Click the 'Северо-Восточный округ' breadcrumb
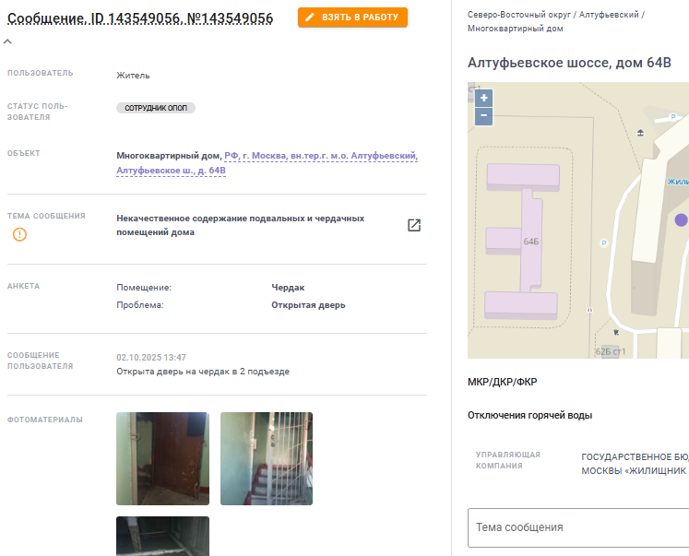The width and height of the screenshot is (689, 556). pos(519,15)
